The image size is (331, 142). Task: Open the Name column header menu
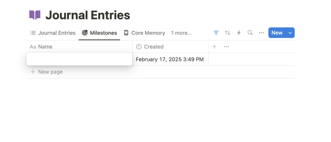pos(45,47)
